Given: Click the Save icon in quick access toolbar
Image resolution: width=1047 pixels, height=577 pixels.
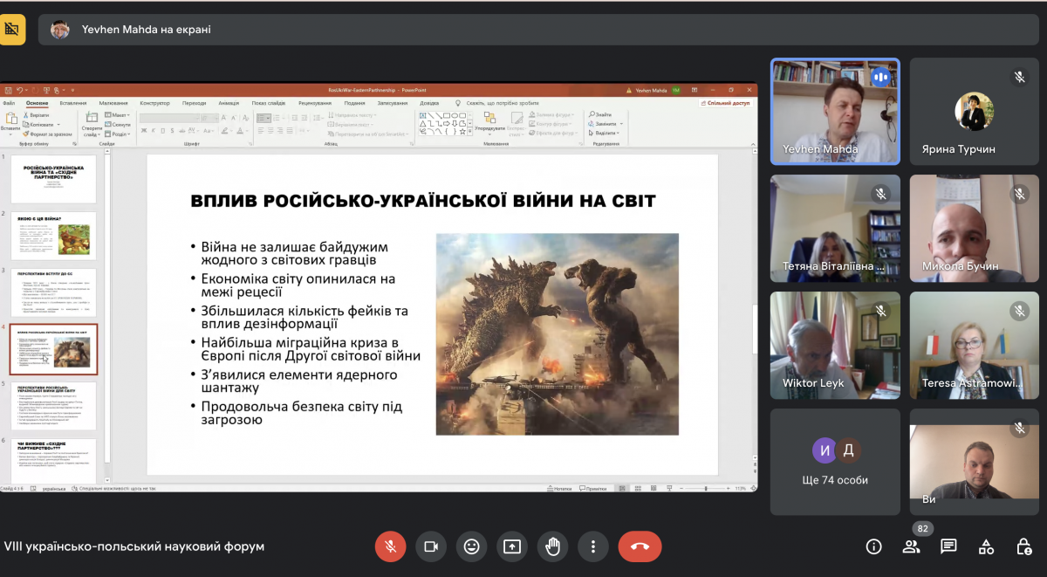Looking at the screenshot, I should (x=7, y=90).
